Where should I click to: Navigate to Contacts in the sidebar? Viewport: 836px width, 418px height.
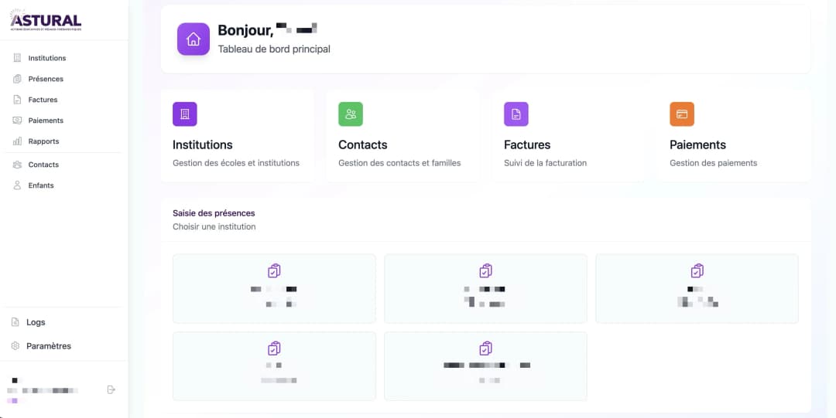pos(43,165)
